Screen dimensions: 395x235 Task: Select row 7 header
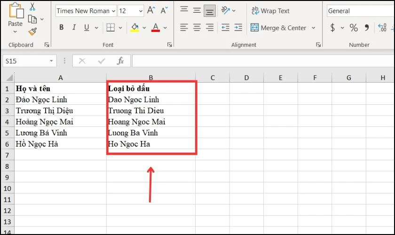(x=7, y=155)
